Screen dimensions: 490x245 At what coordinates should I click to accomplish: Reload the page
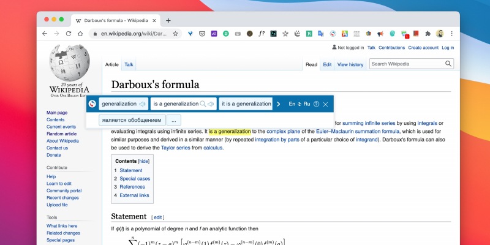tap(69, 34)
